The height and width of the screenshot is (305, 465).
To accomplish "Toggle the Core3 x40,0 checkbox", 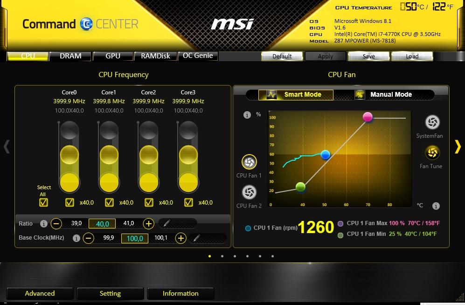I will pyautogui.click(x=188, y=202).
